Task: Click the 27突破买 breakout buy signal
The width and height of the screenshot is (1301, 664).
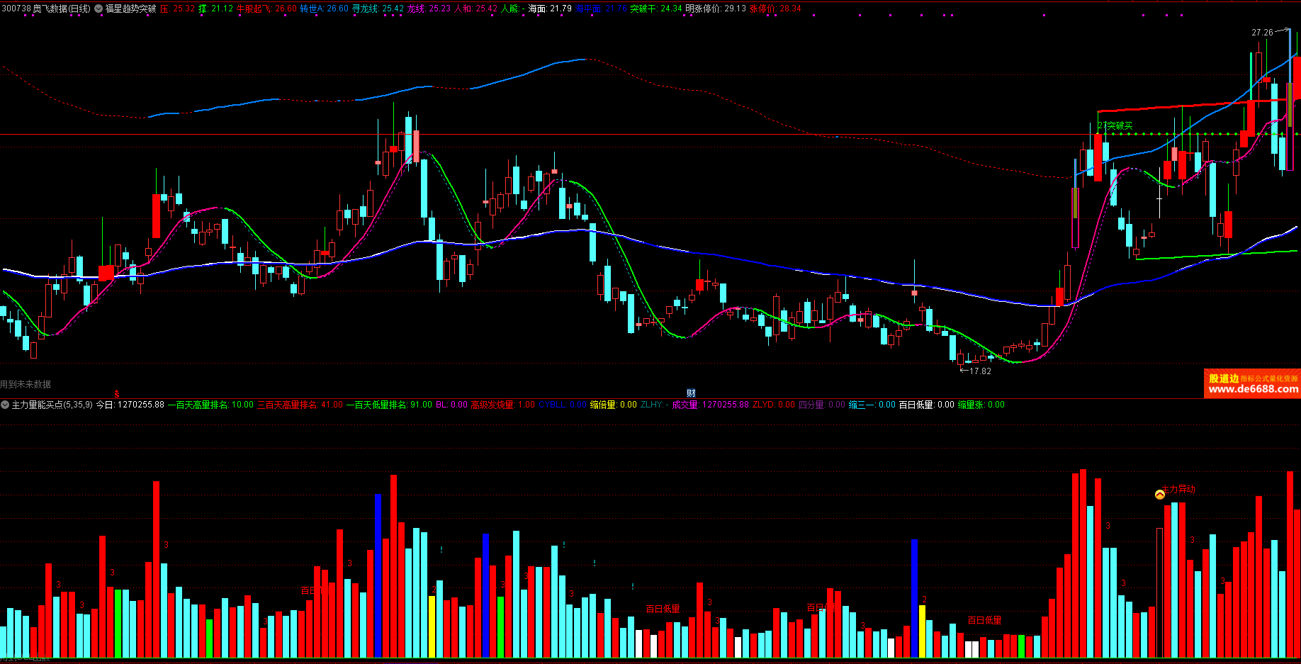Action: pos(1115,126)
